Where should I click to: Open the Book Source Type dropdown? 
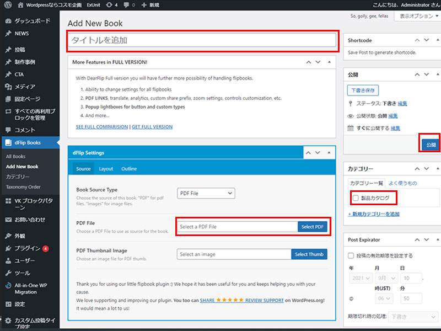[206, 193]
